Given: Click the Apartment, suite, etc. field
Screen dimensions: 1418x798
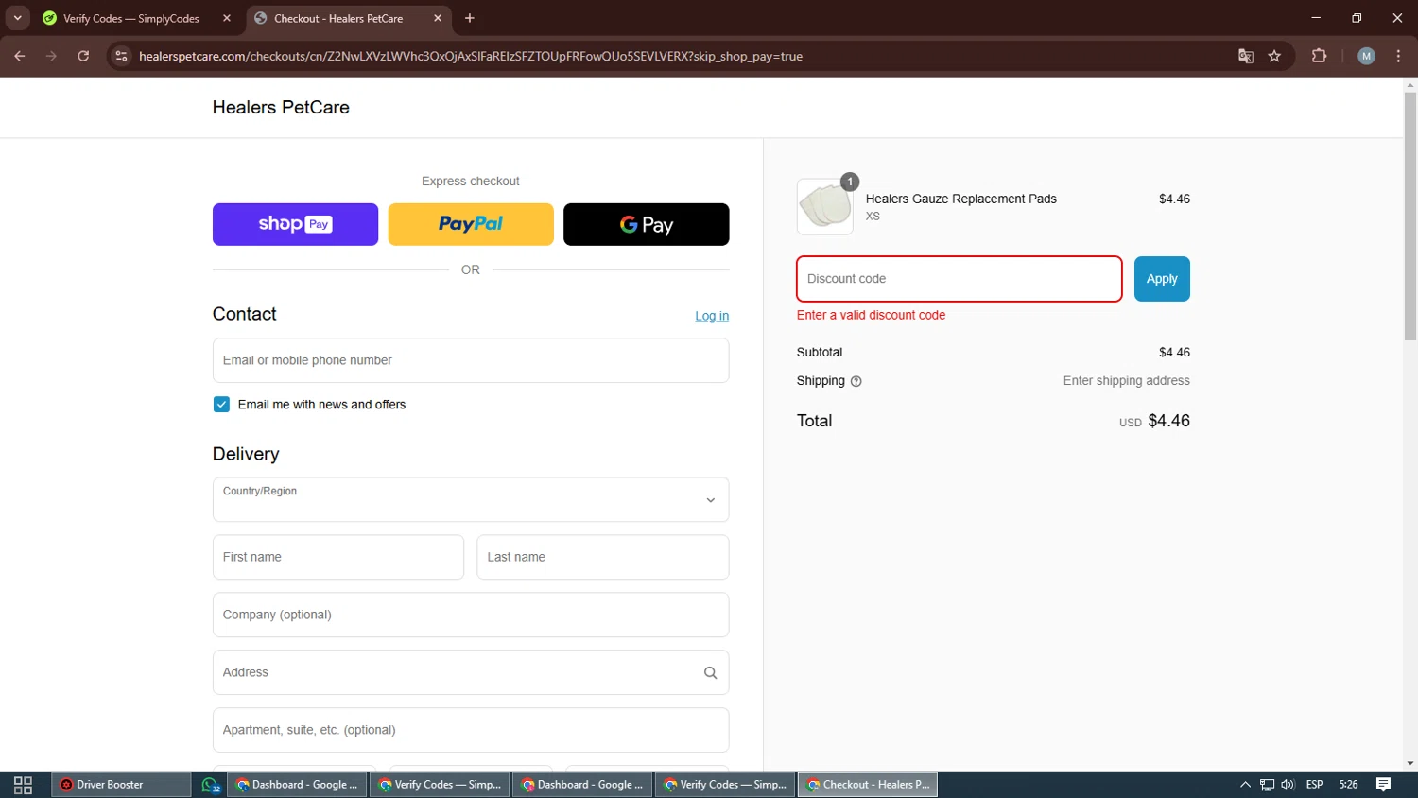Looking at the screenshot, I should coord(471,730).
